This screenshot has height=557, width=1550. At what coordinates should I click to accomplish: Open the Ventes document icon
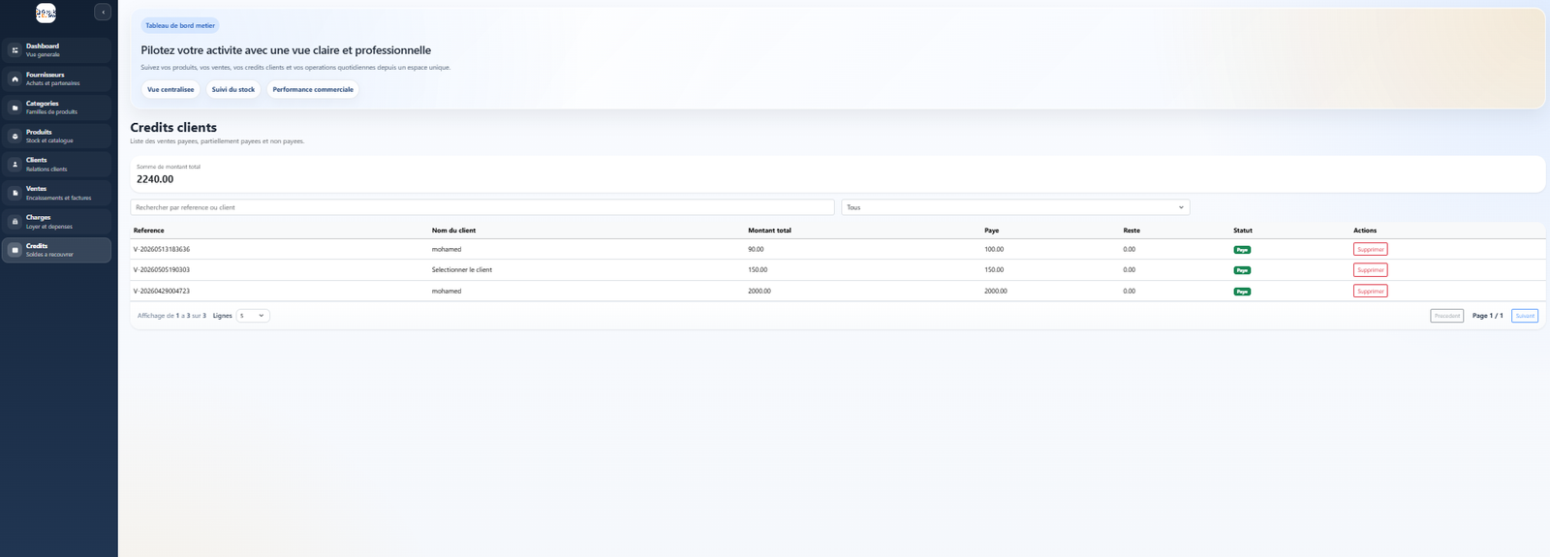[x=15, y=193]
